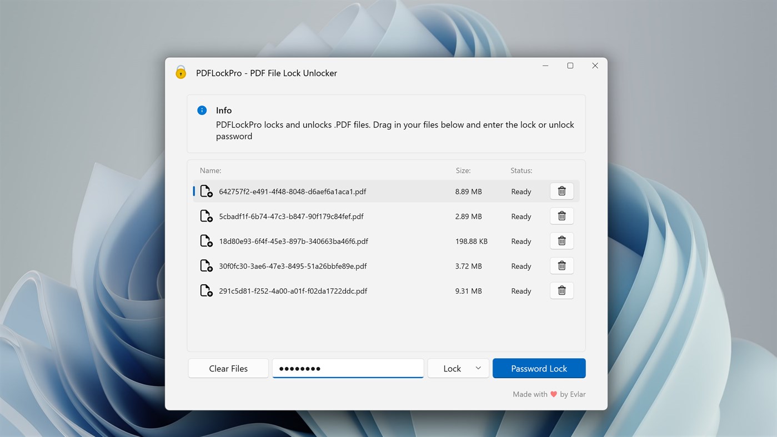Click the blue Password Lock button

pyautogui.click(x=539, y=368)
